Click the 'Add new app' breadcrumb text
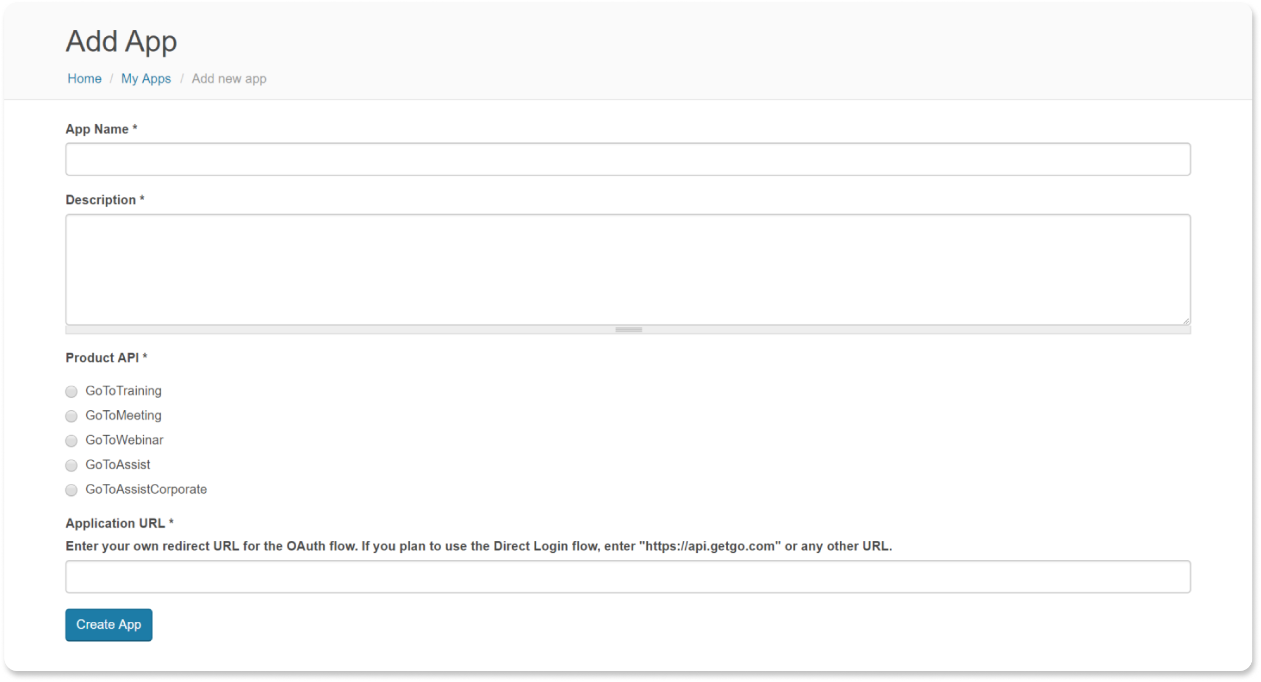Image resolution: width=1261 pixels, height=682 pixels. tap(229, 79)
